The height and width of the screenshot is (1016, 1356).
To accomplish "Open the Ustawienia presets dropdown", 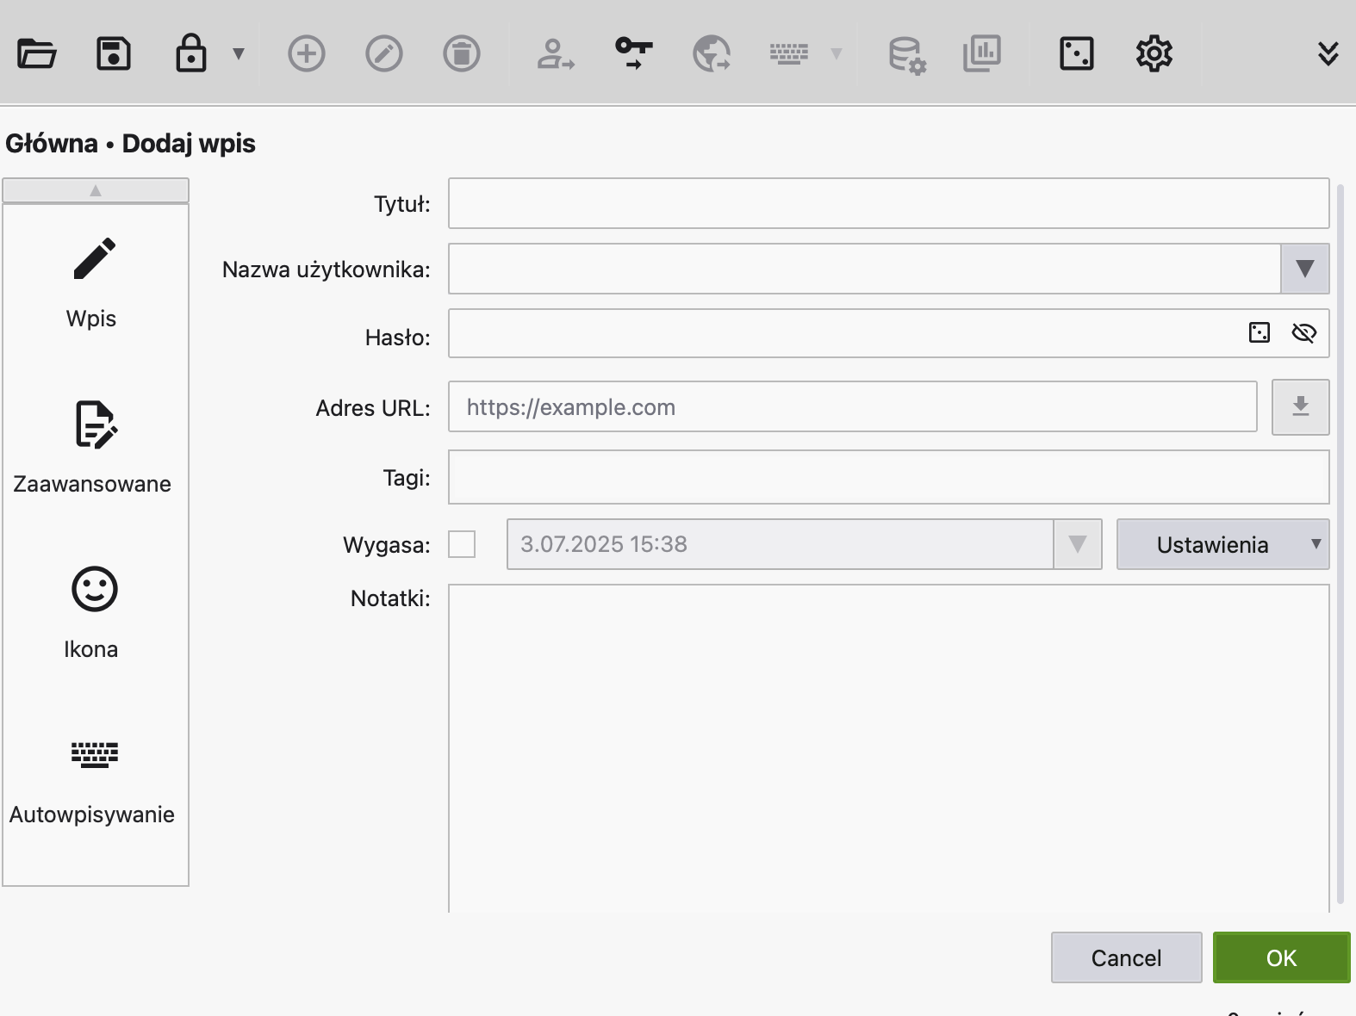I will [1222, 544].
